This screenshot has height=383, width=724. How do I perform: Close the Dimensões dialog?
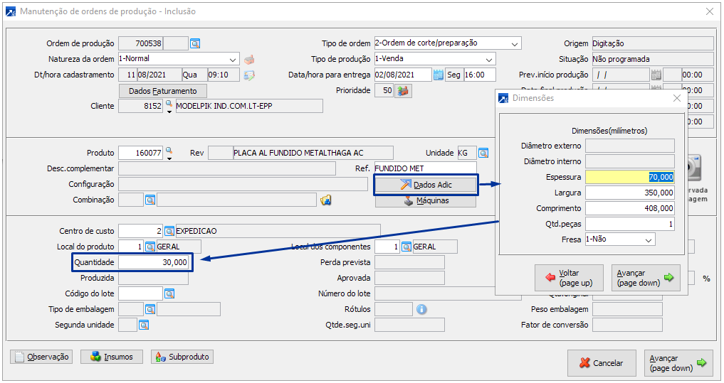pos(676,98)
